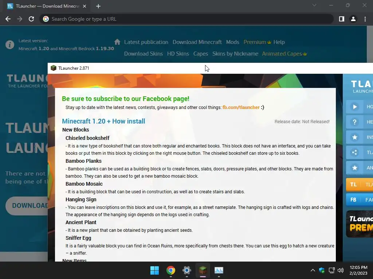Click the home icon on the website
The image size is (373, 279).
coord(117,42)
